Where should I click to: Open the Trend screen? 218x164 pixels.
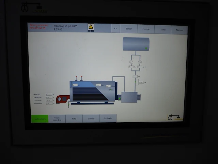[163, 30]
